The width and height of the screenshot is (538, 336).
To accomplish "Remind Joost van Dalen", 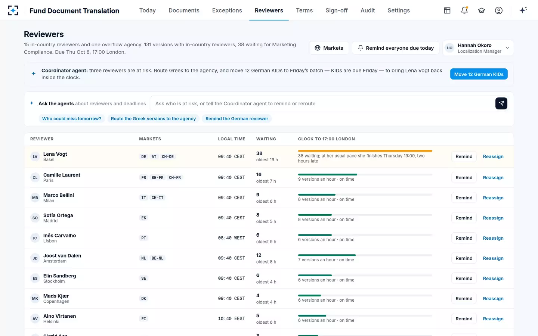I will 464,258.
